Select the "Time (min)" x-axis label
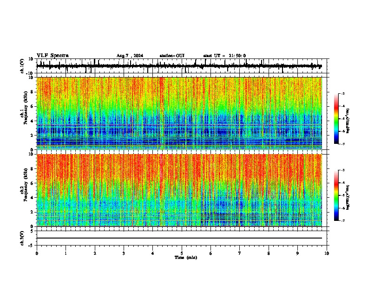This screenshot has height=284, width=368. pos(186,258)
